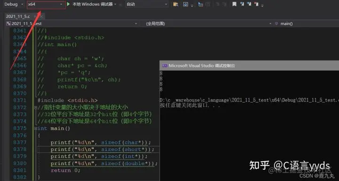This screenshot has width=339, height=181.
Task: Toggle a bookmark with the bookmark icon
Action: [234, 4]
